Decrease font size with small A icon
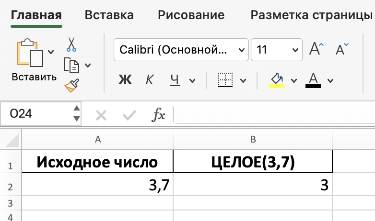Viewport: 375px width, 221px height. [x=342, y=49]
